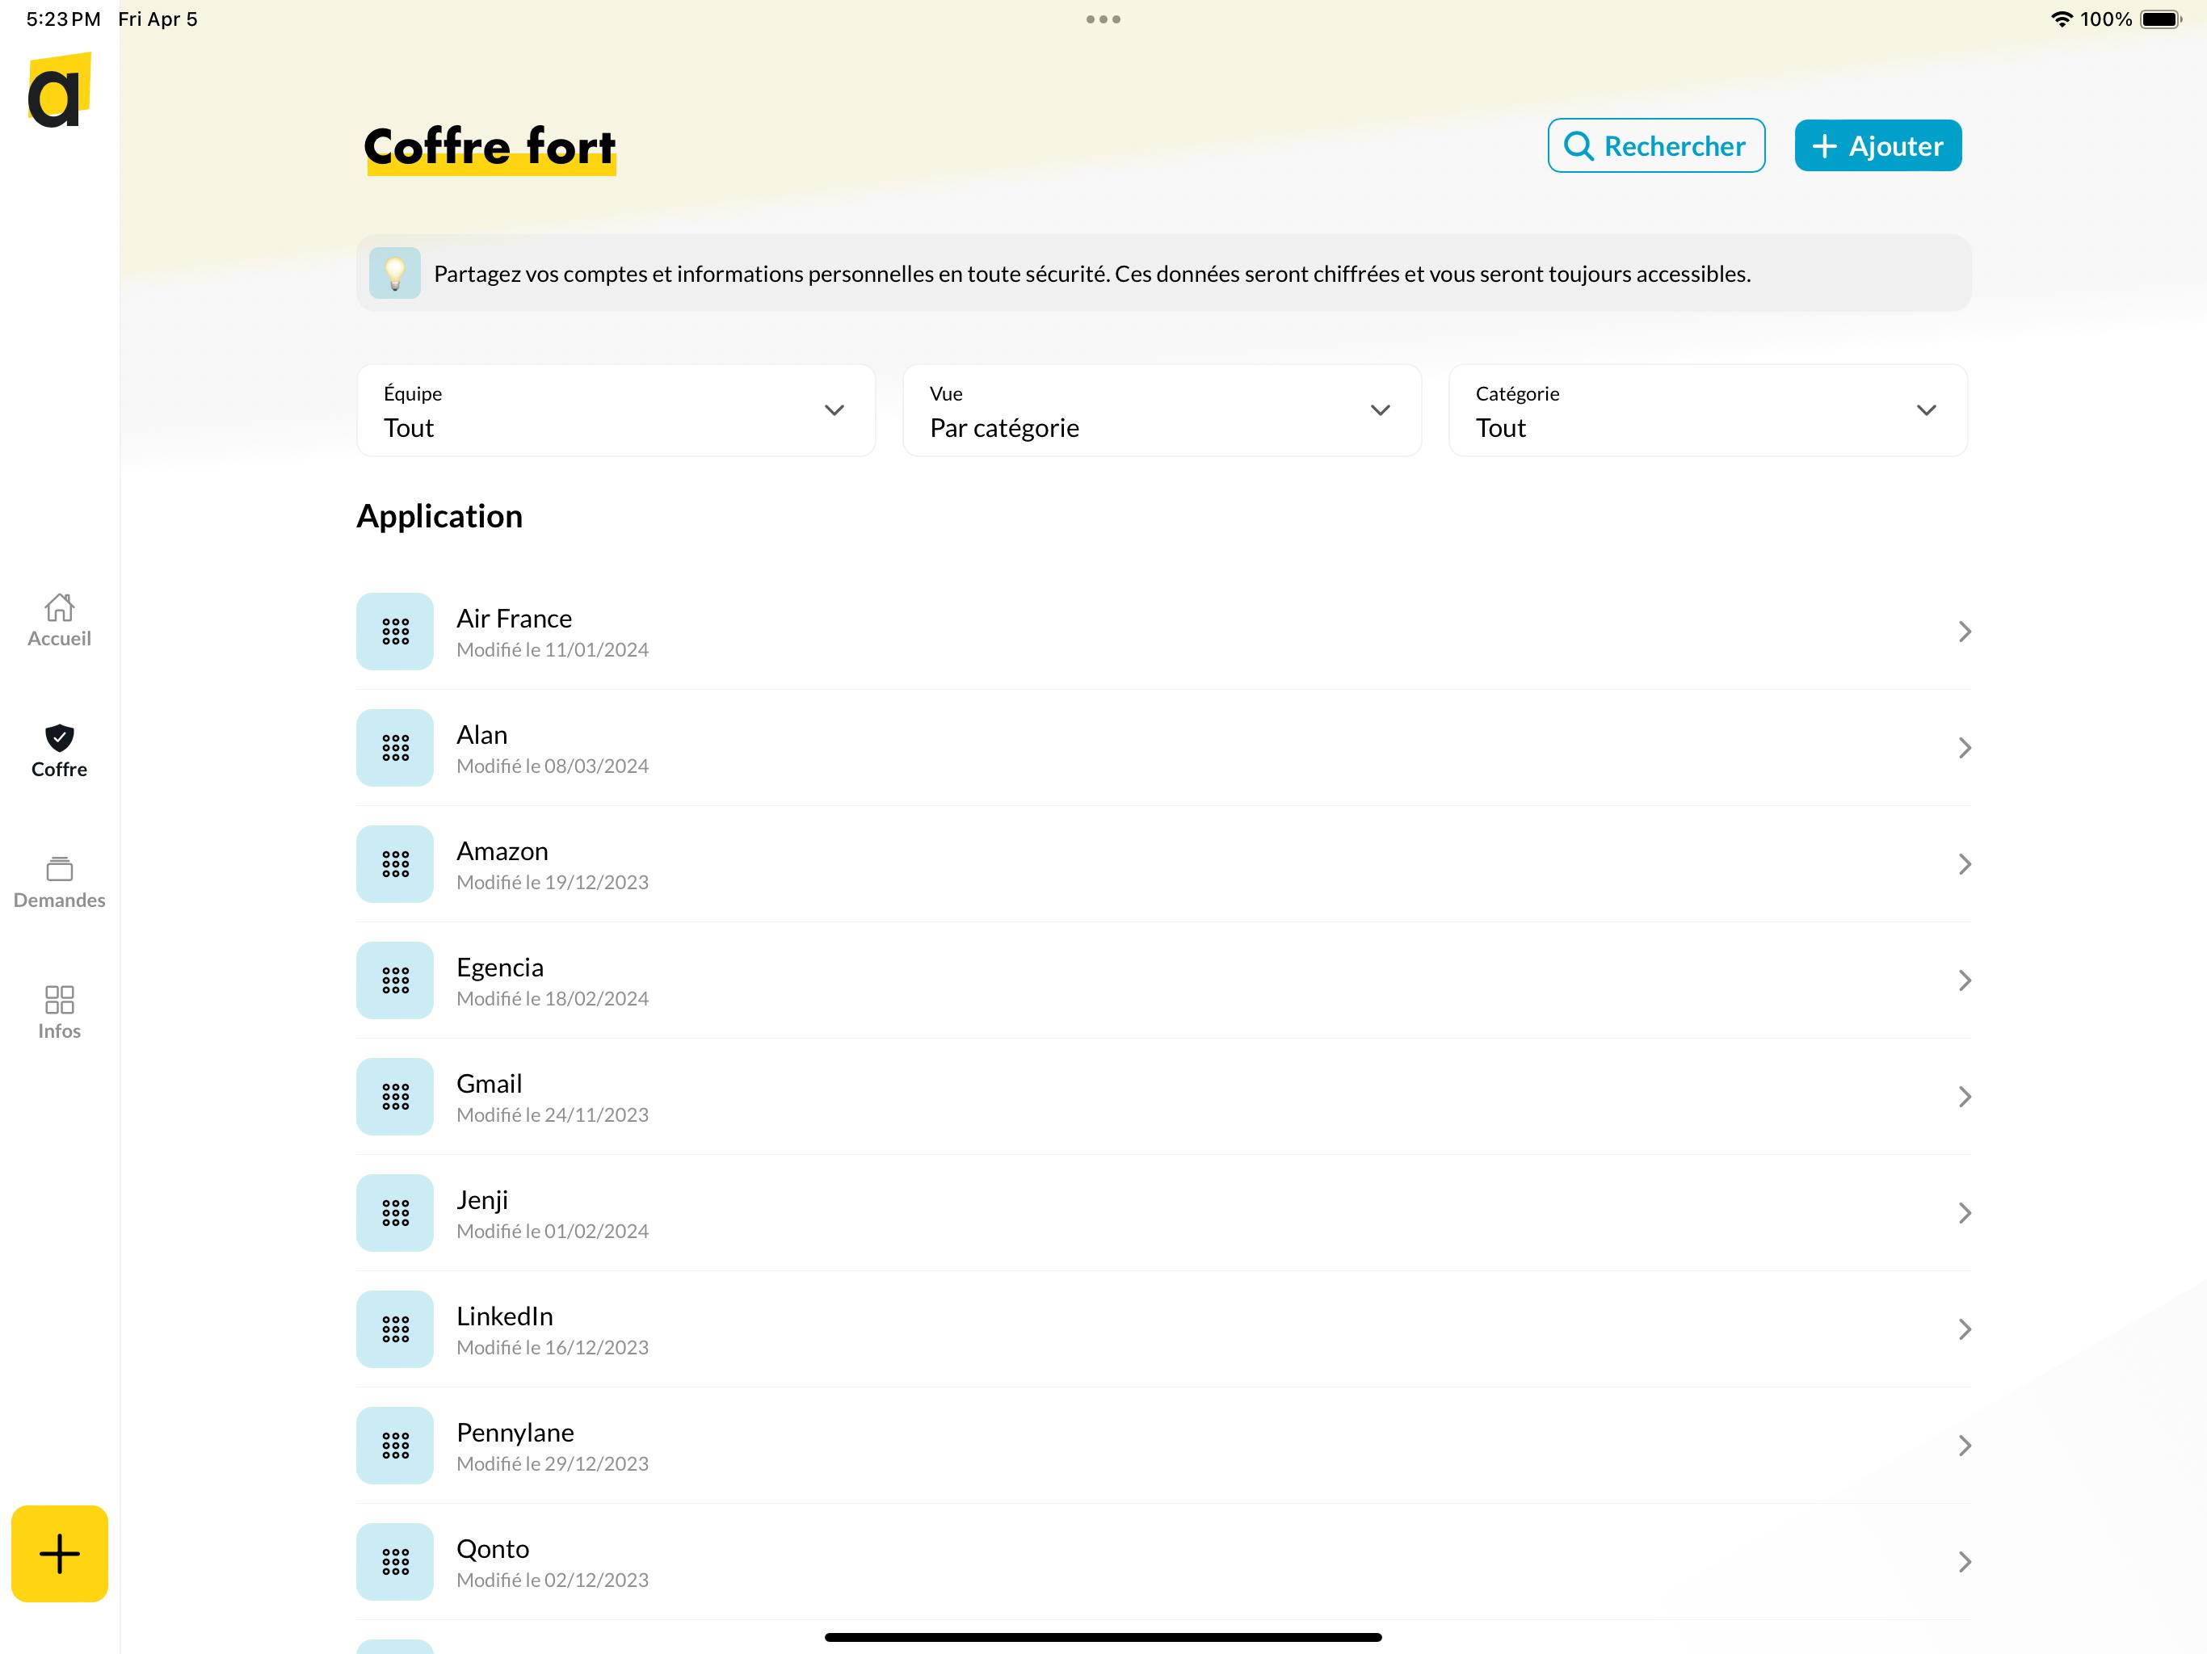Click the Coffre fort page title
2207x1654 pixels.
(490, 148)
